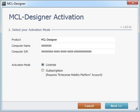Viewport: 140px width, 112px height.
Task: Click the window resize grip corner
Action: 136,108
